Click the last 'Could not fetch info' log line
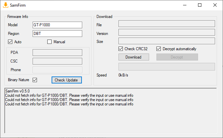The height and width of the screenshot is (138, 223). coord(69,104)
